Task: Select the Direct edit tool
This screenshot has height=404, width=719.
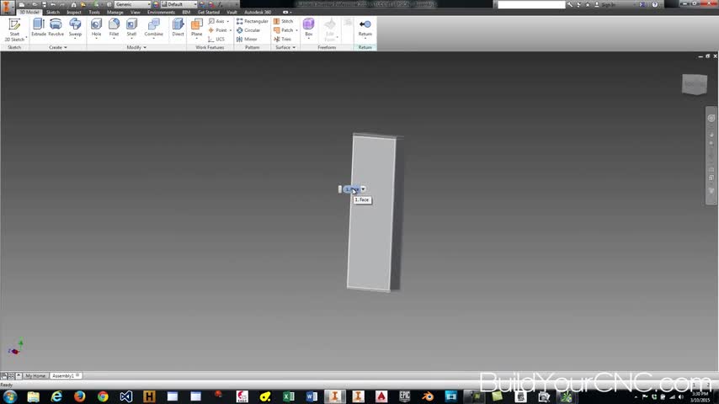Action: [x=178, y=28]
